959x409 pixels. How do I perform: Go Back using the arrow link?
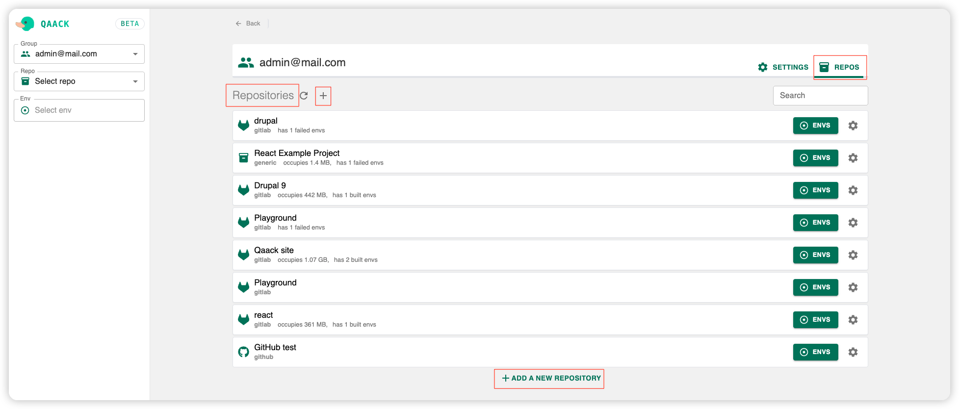248,24
